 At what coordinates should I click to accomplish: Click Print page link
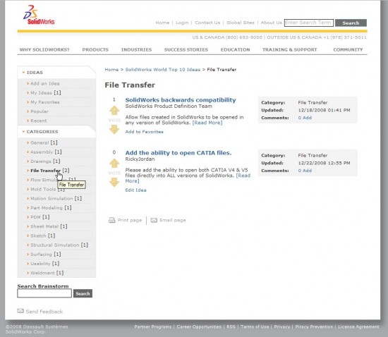tap(130, 220)
